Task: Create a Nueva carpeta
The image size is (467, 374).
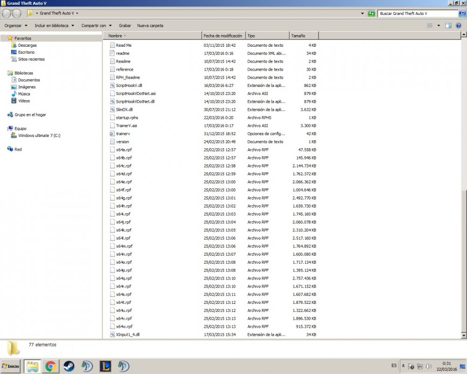Action: (150, 26)
